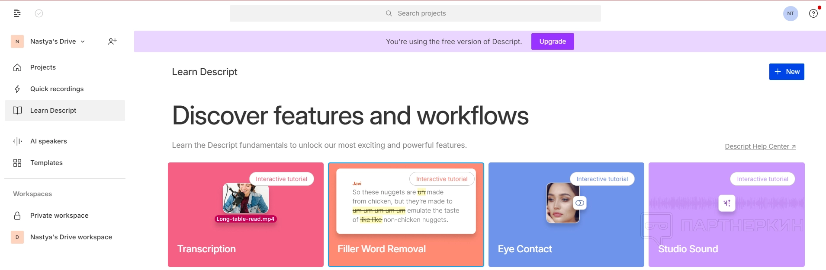Viewport: 826px width, 270px height.
Task: Click Interactive tutorial badge on Eye Contact card
Action: [x=602, y=179]
